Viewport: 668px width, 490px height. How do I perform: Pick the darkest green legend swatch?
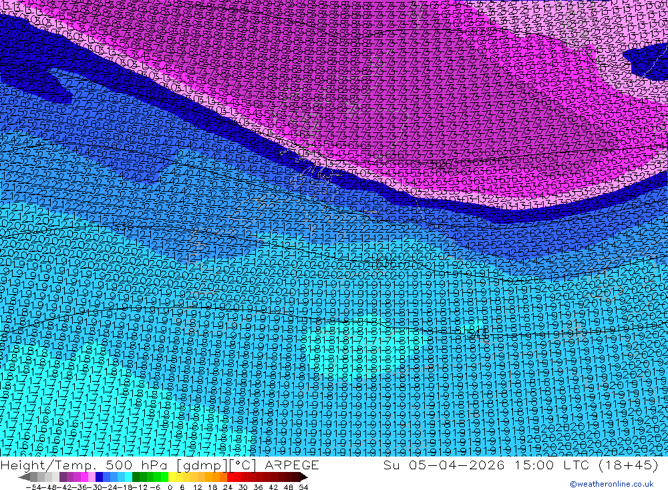(x=136, y=477)
